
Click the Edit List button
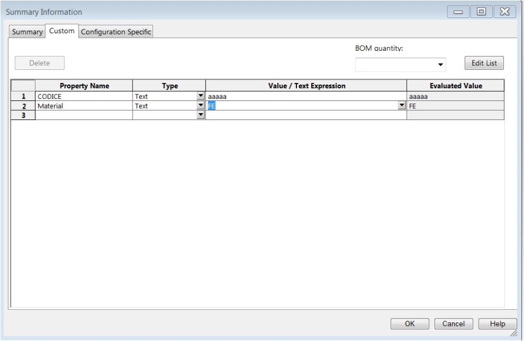[x=484, y=63]
